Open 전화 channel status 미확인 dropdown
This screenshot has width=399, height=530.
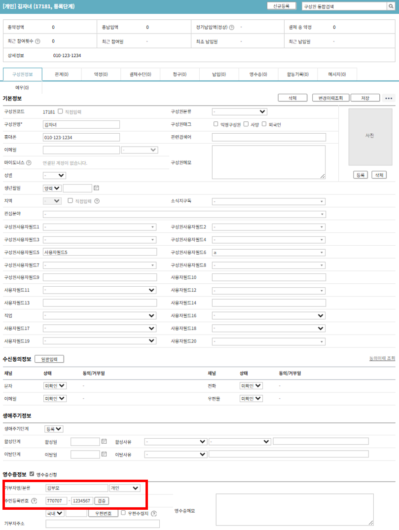[251, 386]
